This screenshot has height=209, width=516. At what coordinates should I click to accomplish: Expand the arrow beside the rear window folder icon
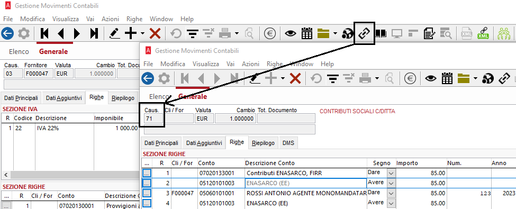tap(335, 33)
